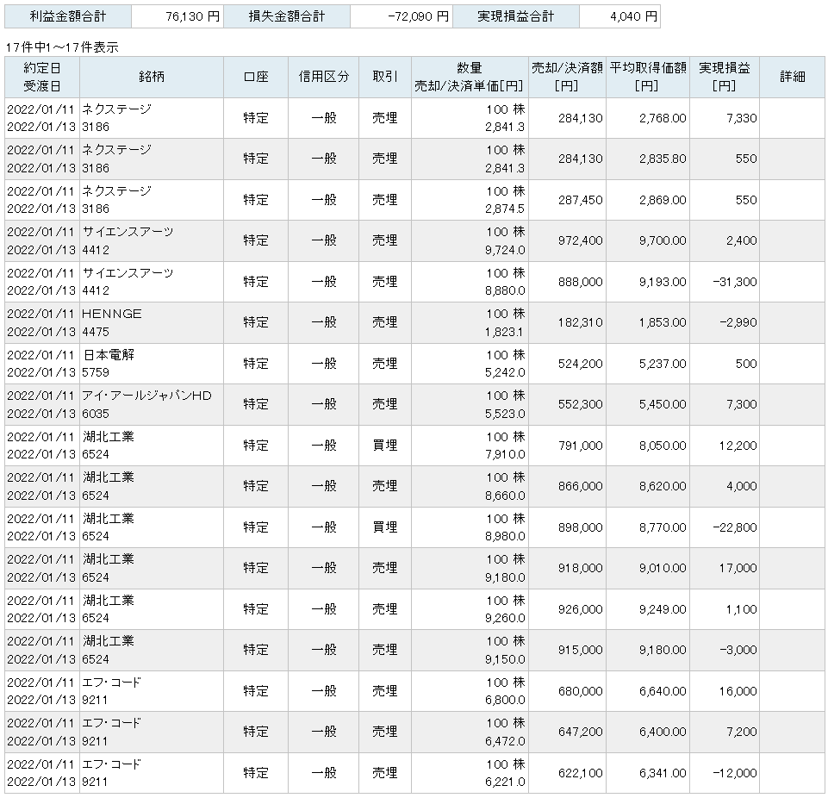Click the 888,000 settlement amount cell
Viewport: 828px width, 798px height.
(568, 282)
